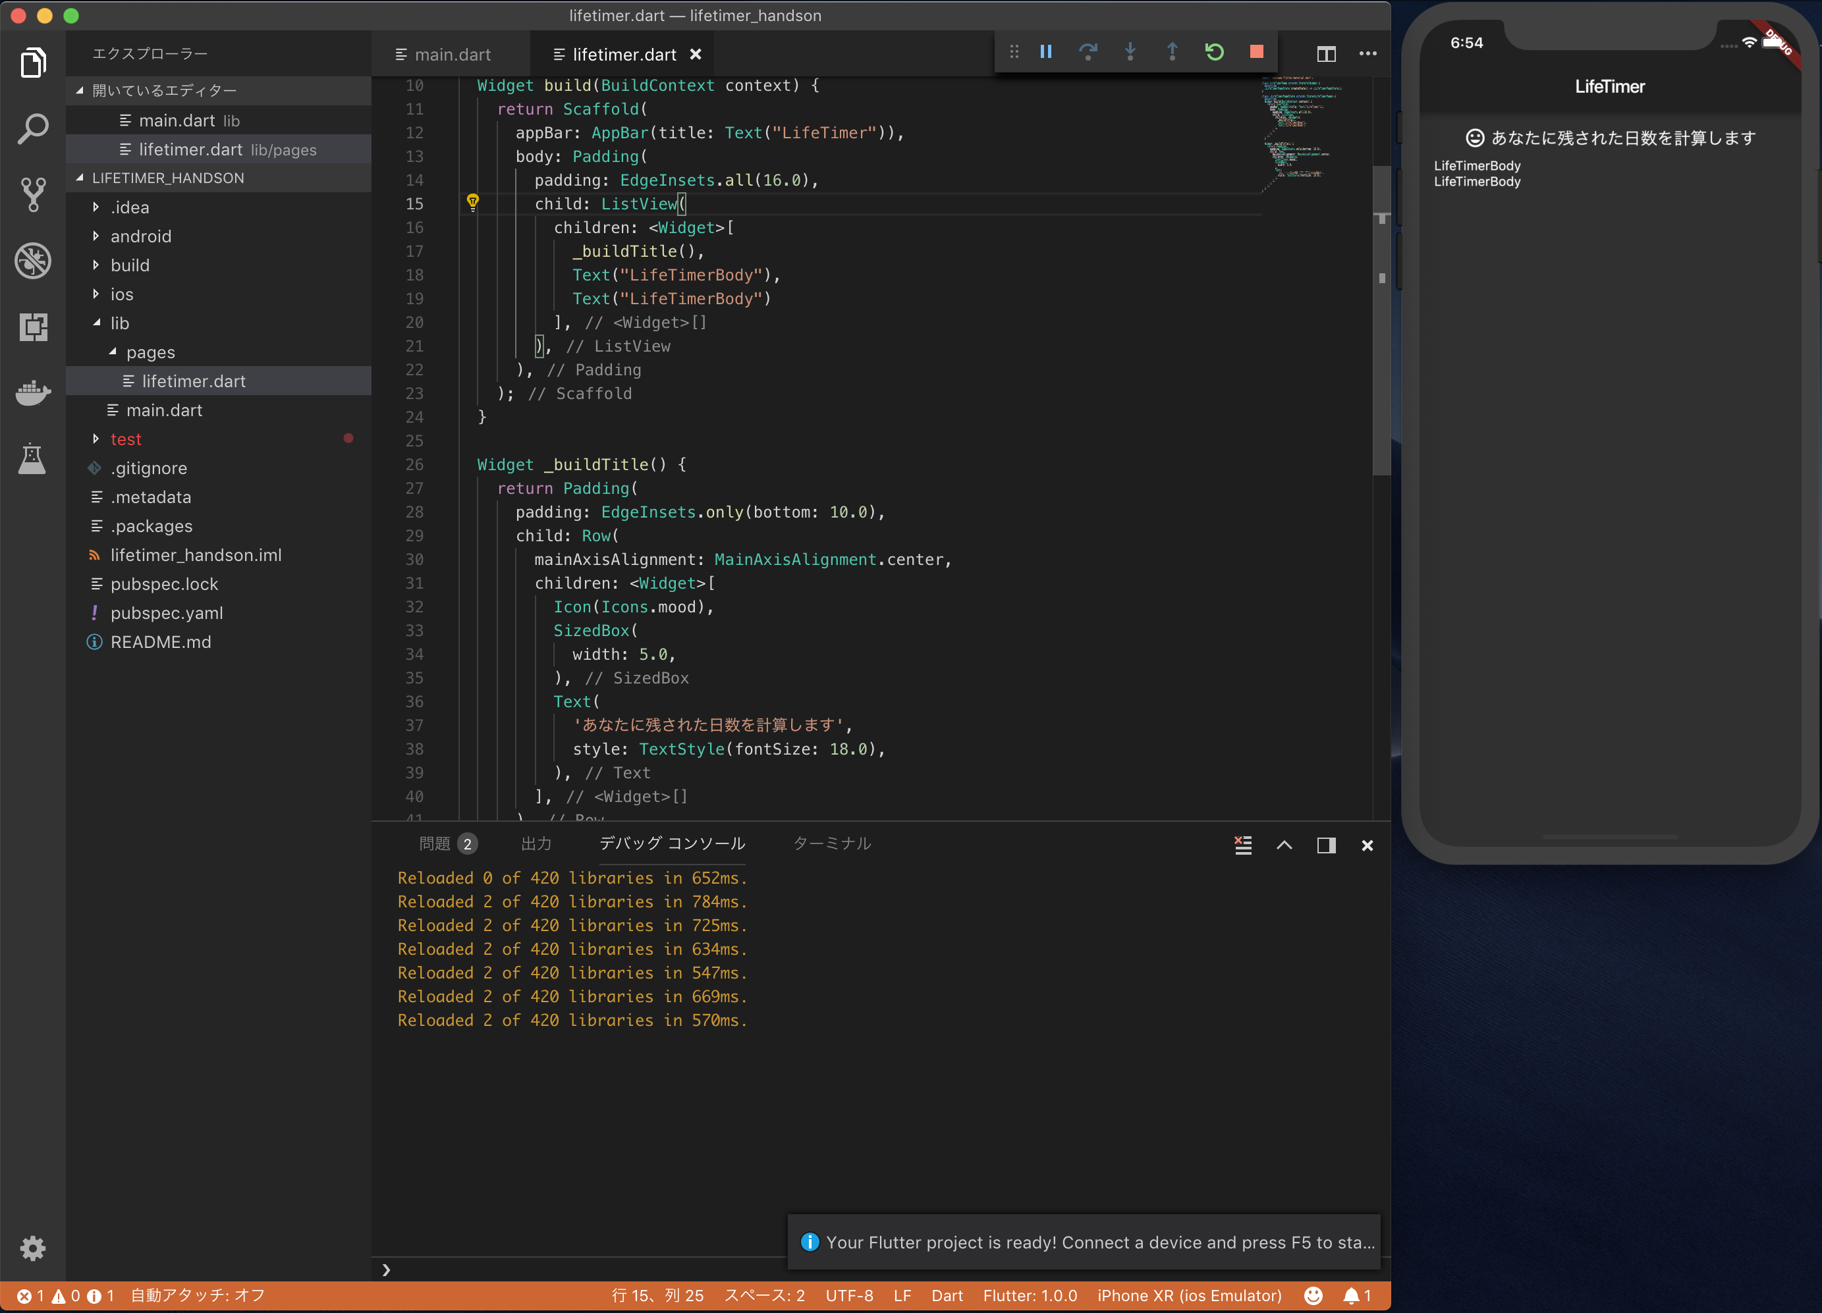Open .gitignore in the explorer
This screenshot has width=1822, height=1313.
point(219,468)
